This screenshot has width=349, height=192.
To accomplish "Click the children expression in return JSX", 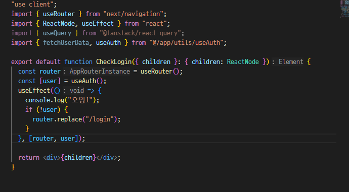I will click(78, 157).
